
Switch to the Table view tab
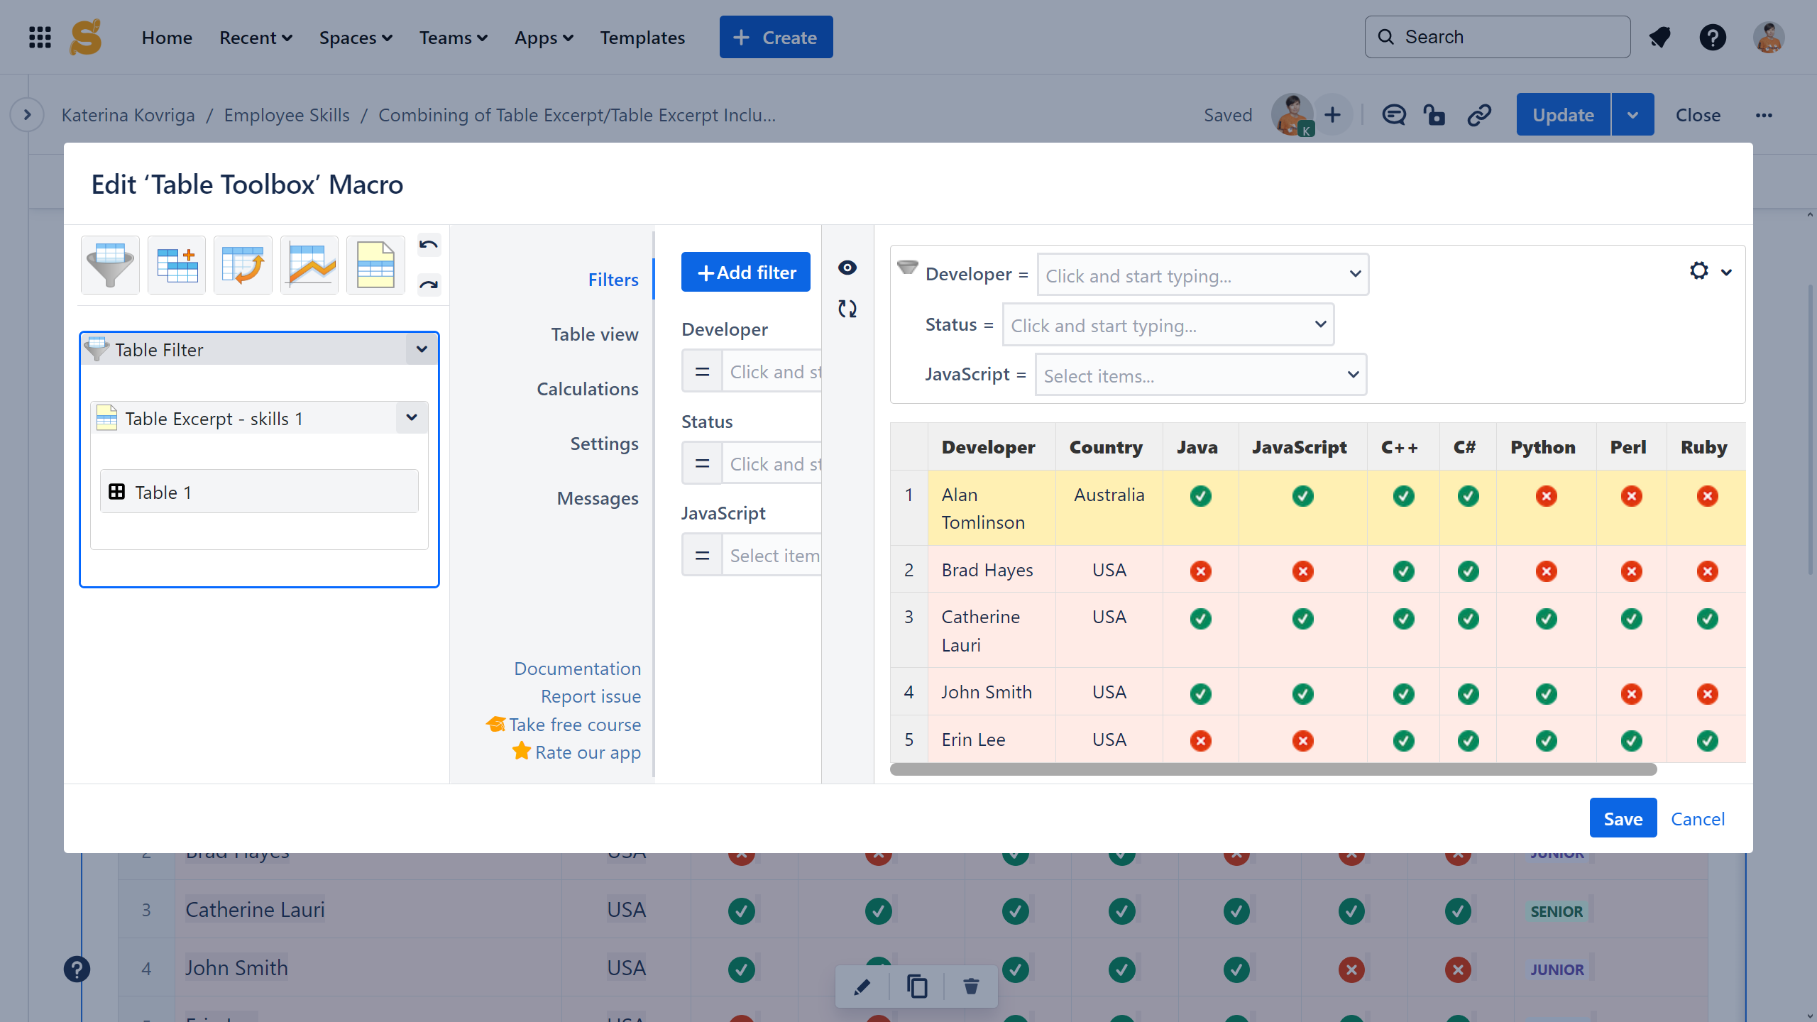click(594, 334)
